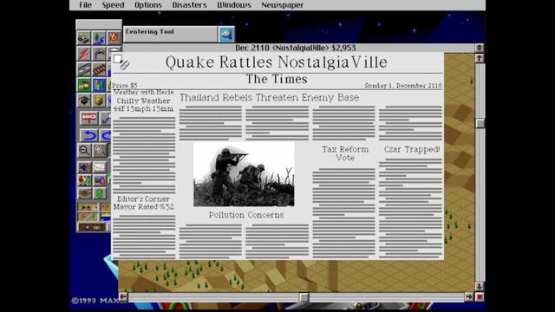The width and height of the screenshot is (555, 312).
Task: Toggle Show Underground view
Action: pyautogui.click(x=92, y=227)
